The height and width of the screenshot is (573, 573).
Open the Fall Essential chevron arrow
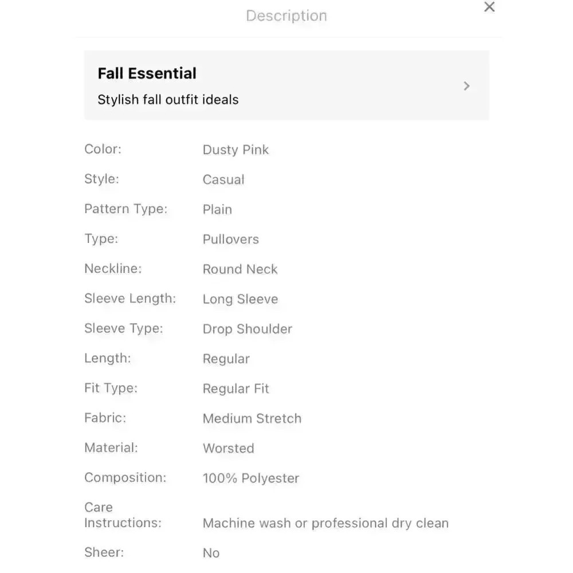click(x=466, y=86)
